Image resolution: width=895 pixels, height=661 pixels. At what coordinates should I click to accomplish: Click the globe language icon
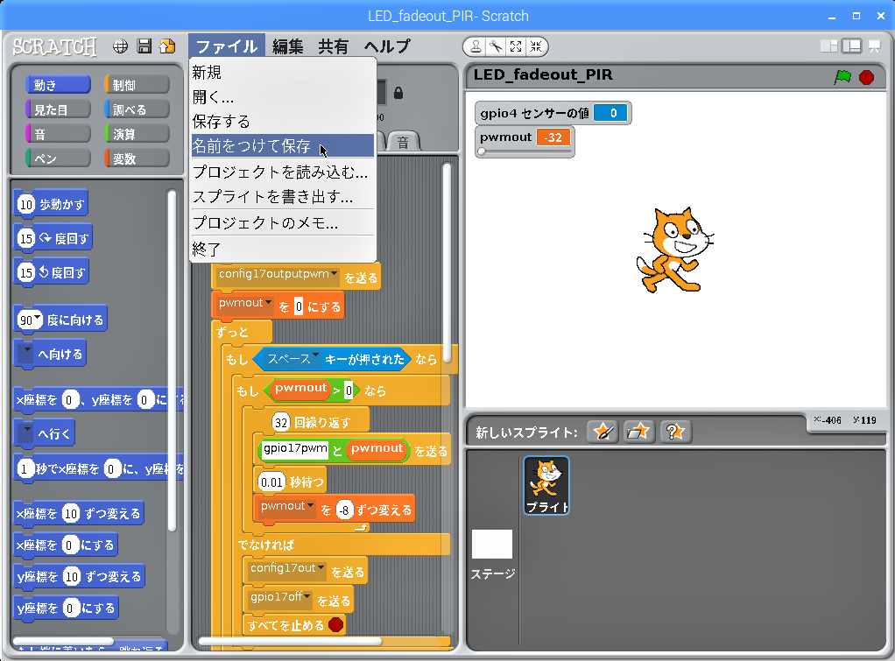point(120,46)
